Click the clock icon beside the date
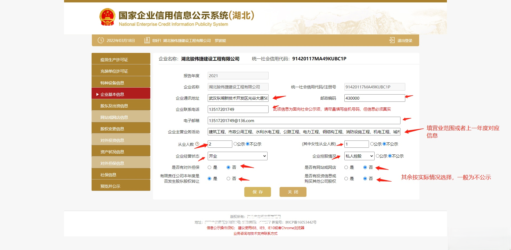 (x=101, y=40)
